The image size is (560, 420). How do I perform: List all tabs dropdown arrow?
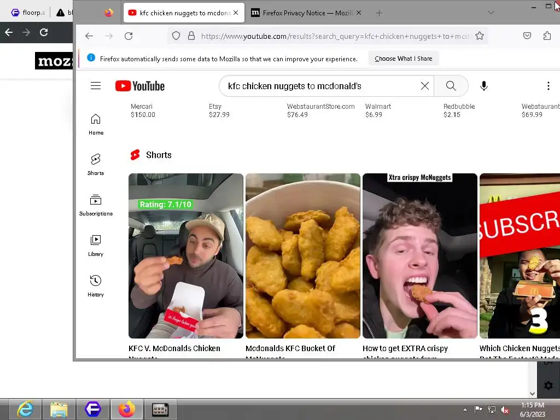491,13
